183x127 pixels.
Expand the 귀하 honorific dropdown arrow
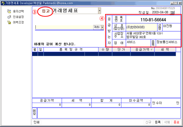click(102, 27)
